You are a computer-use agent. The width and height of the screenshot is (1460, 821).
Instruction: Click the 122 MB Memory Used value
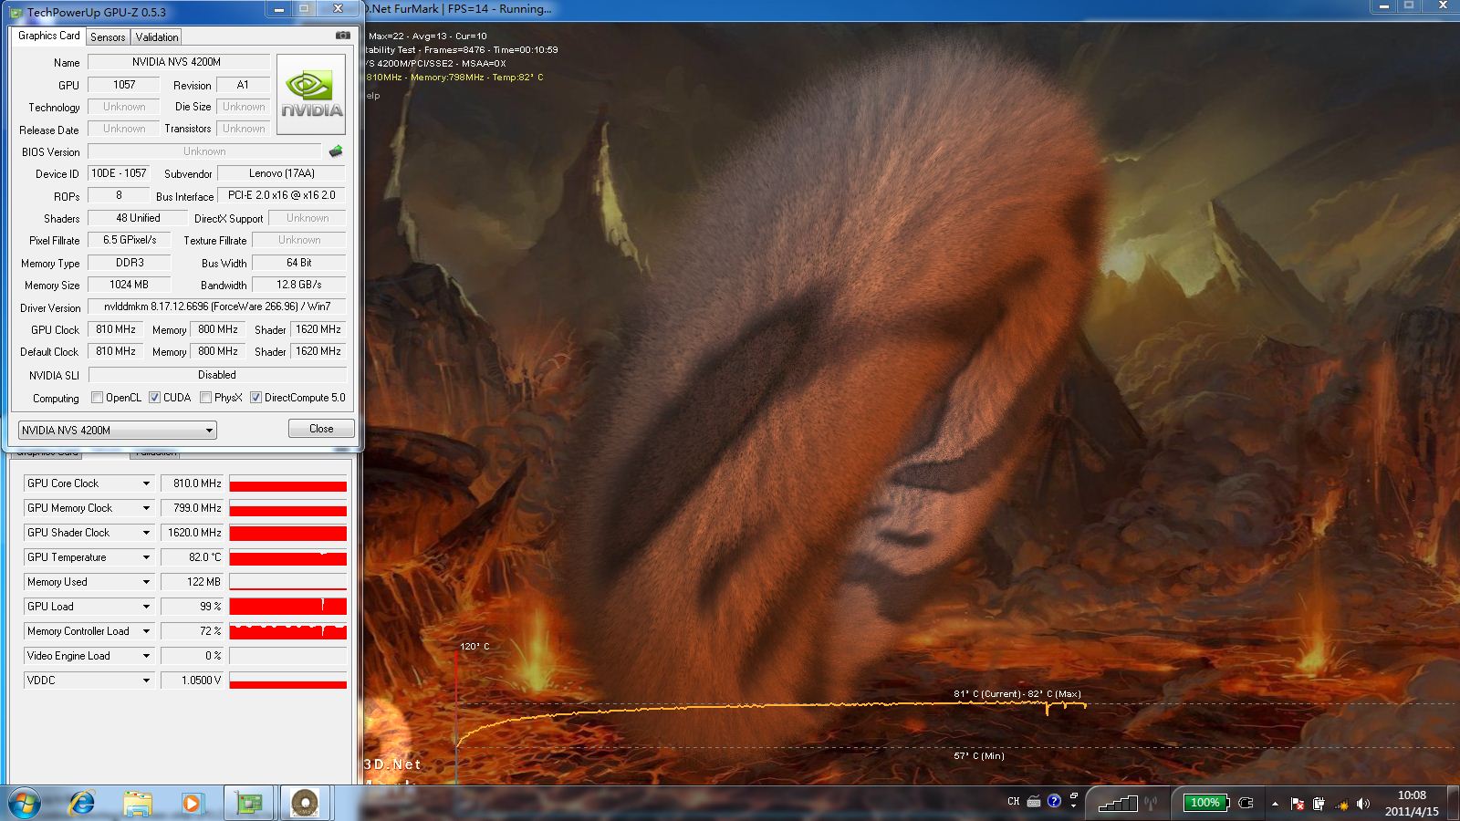click(193, 582)
